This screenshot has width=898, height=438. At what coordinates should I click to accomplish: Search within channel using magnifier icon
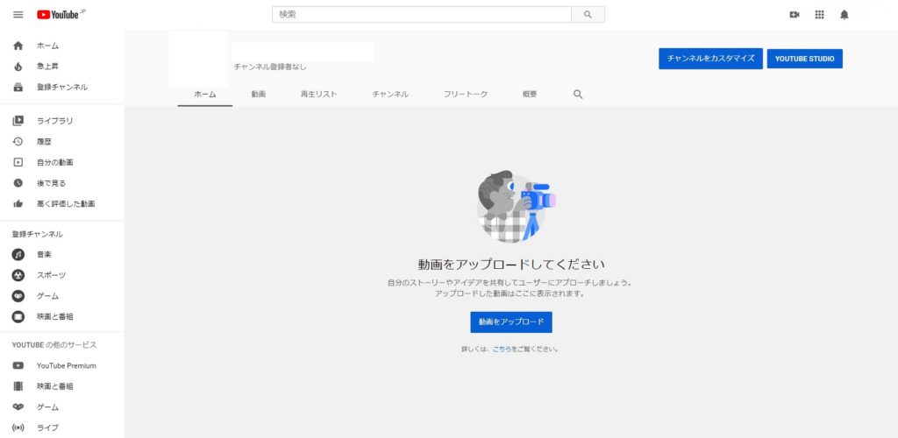(x=578, y=95)
